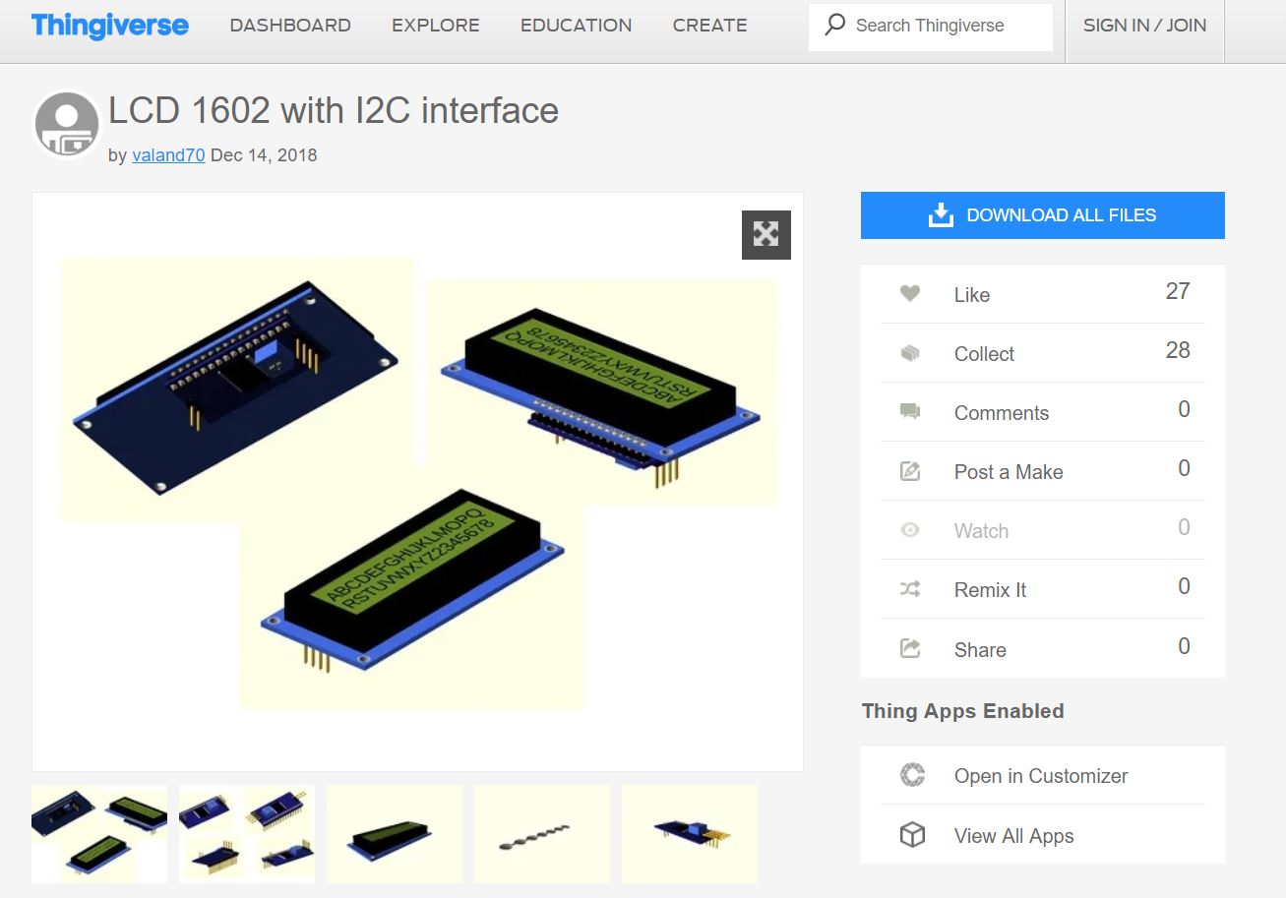Click the download arrow icon

(x=941, y=215)
